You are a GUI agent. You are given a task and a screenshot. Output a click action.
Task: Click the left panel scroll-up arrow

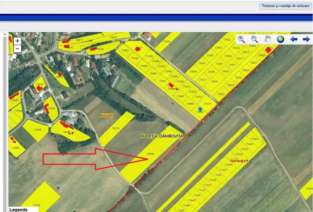(5, 33)
